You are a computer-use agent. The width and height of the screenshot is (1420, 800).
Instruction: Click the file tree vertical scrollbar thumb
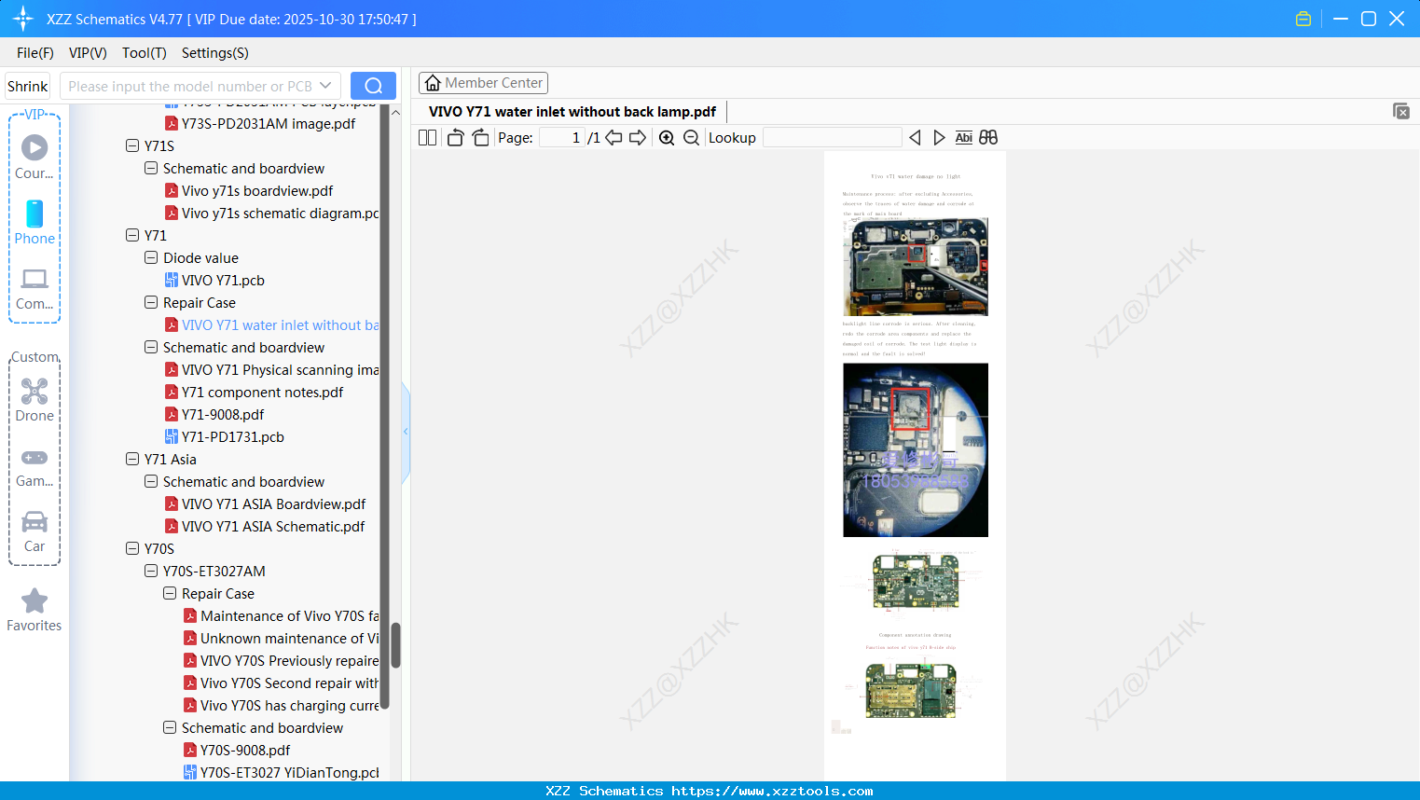coord(395,645)
